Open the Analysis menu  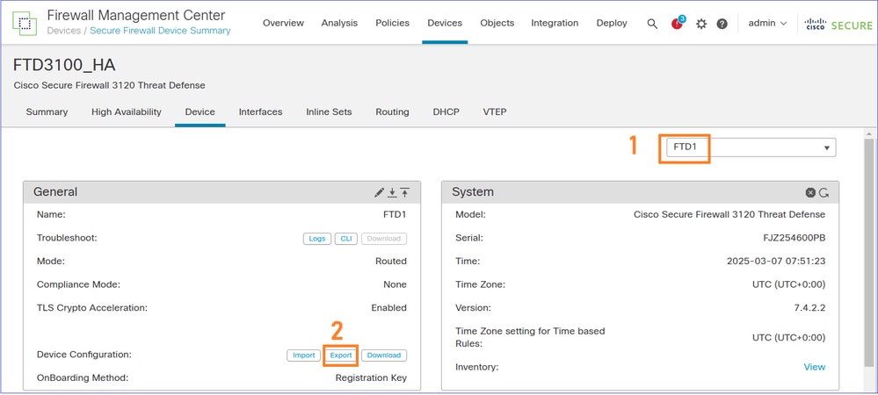339,23
